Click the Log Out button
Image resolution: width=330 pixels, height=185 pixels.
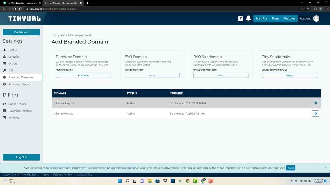(21, 157)
